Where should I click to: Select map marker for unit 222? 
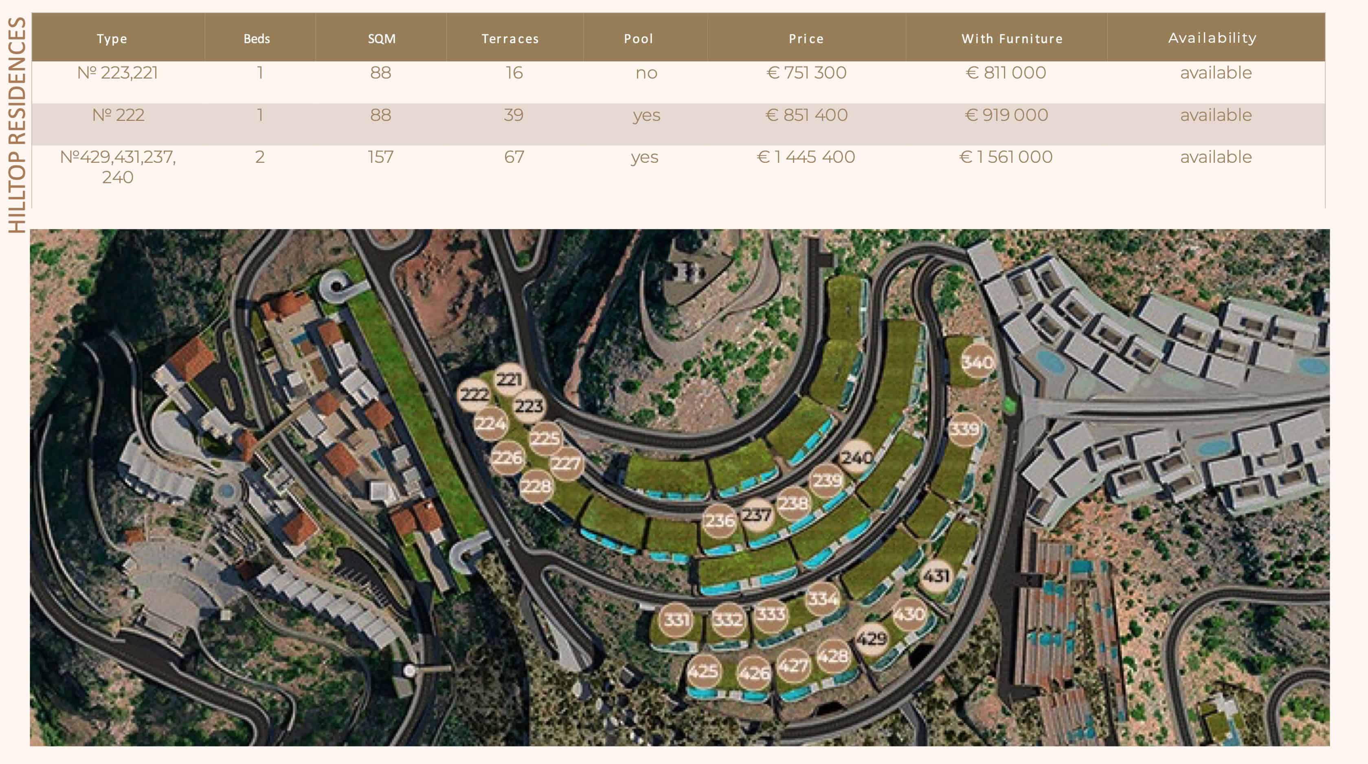(474, 394)
